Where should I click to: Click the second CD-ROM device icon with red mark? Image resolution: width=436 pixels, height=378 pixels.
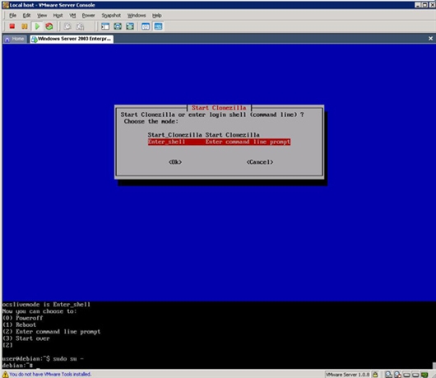tap(397, 375)
